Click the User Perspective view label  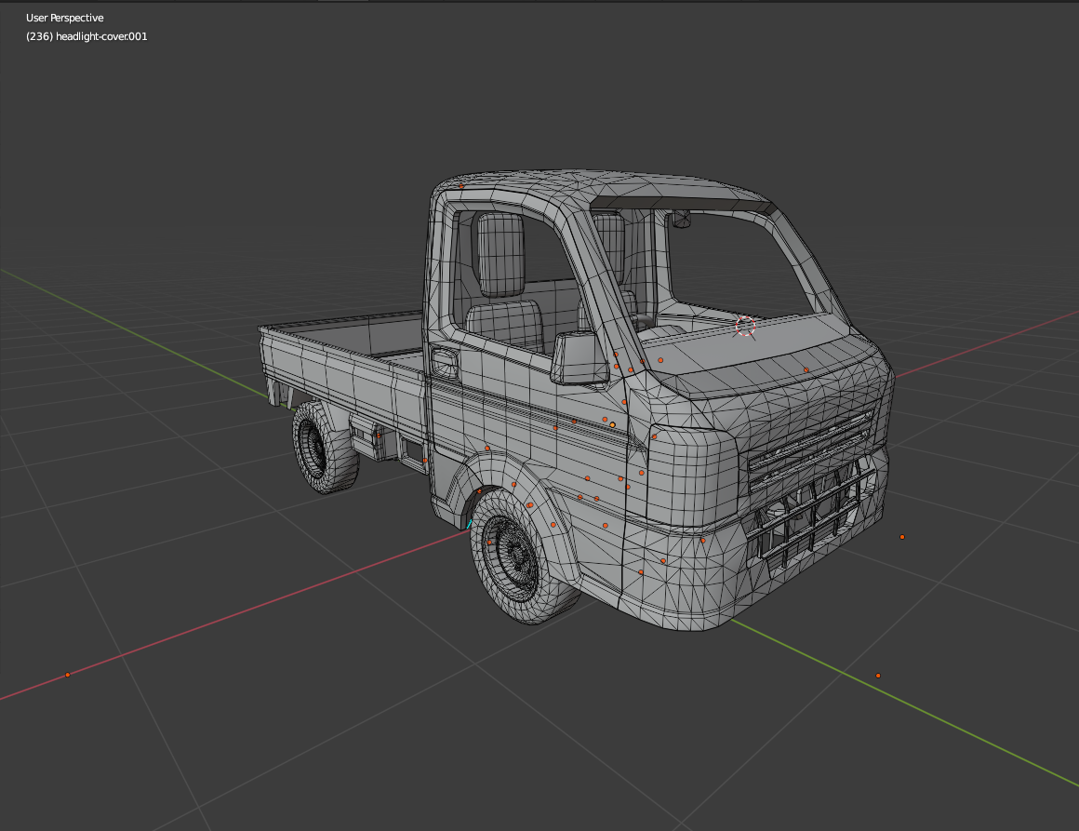tap(65, 18)
